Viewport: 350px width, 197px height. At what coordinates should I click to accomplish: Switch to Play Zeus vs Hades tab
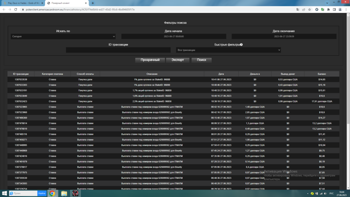pyautogui.click(x=23, y=3)
